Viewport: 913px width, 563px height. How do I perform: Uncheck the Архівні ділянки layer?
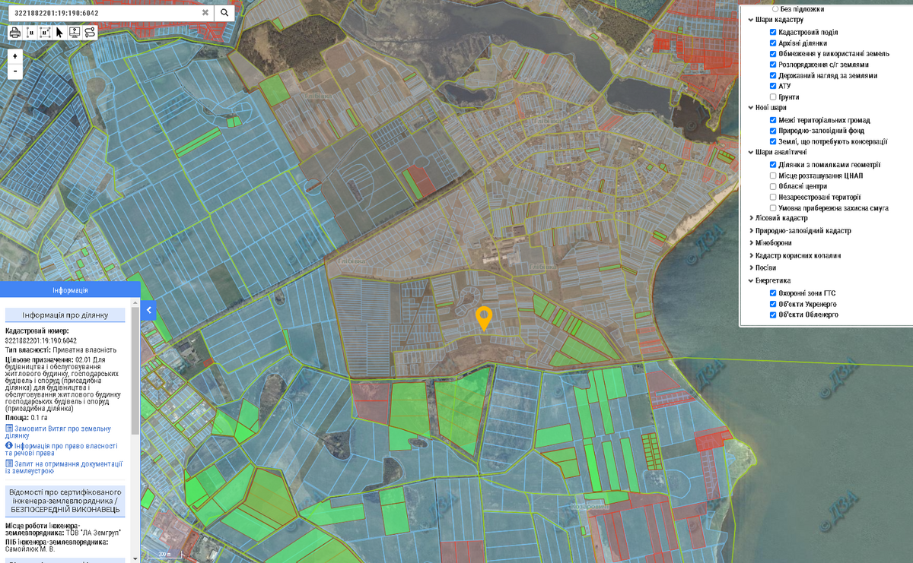[x=773, y=43]
